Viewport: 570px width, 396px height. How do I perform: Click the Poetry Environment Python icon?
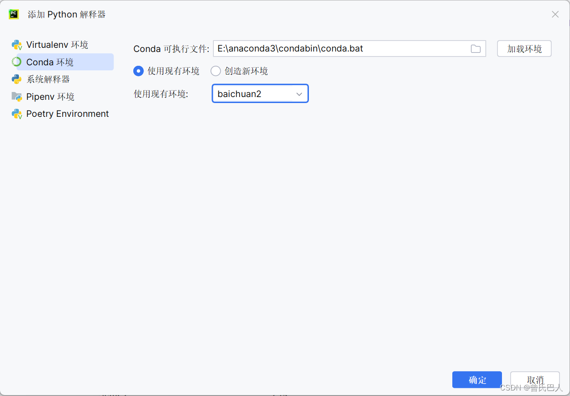(x=17, y=114)
